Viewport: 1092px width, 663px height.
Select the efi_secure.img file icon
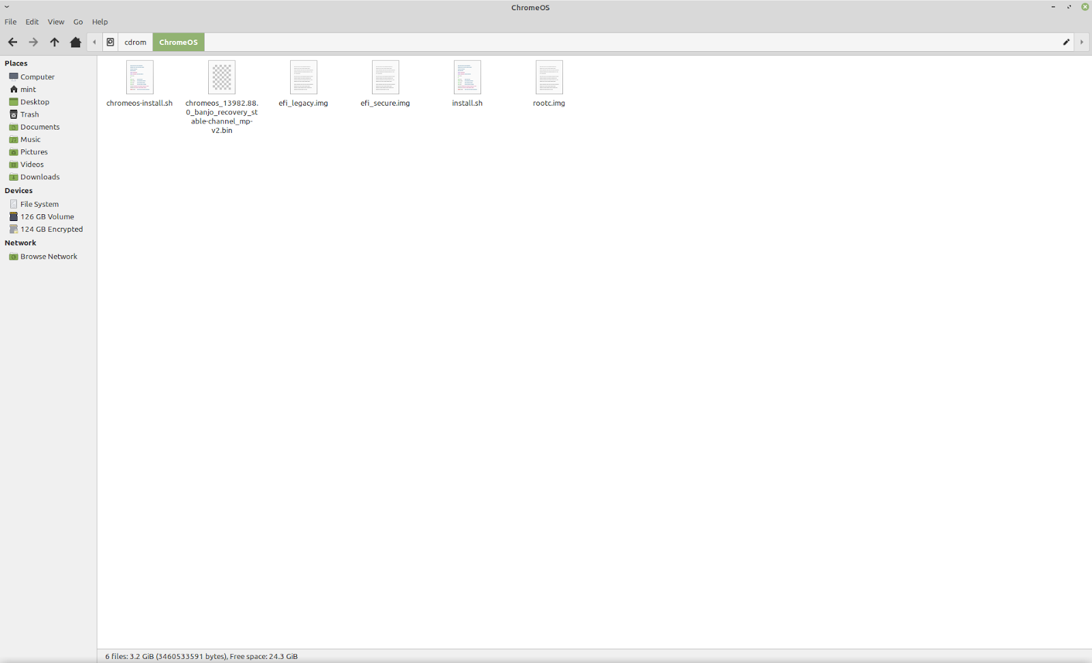click(386, 77)
